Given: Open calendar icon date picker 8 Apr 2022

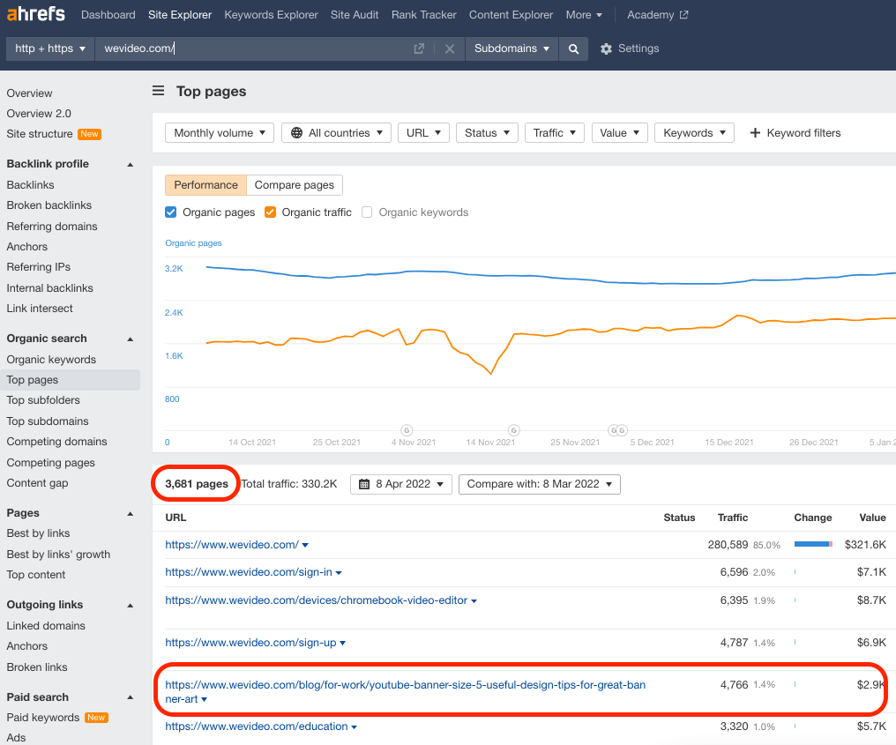Looking at the screenshot, I should [364, 485].
